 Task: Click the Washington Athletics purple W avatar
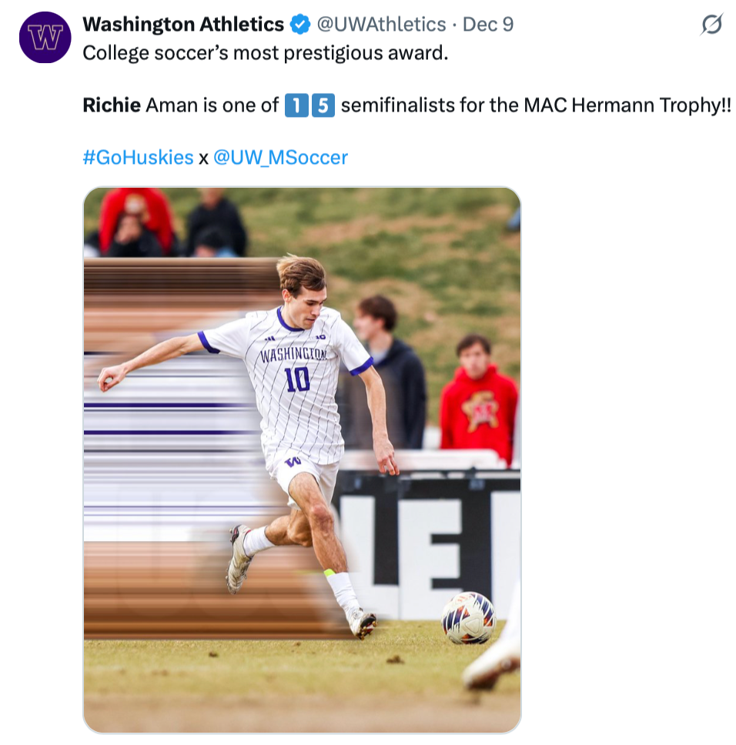tap(45, 37)
